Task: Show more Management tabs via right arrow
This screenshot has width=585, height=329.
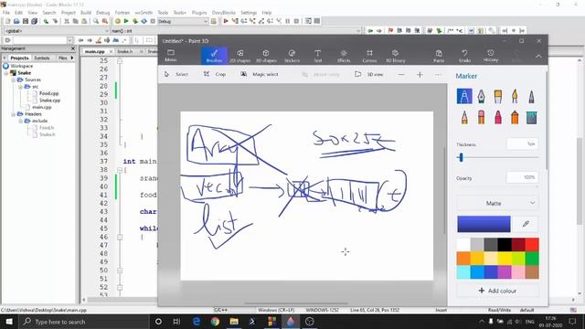Action: (72, 58)
